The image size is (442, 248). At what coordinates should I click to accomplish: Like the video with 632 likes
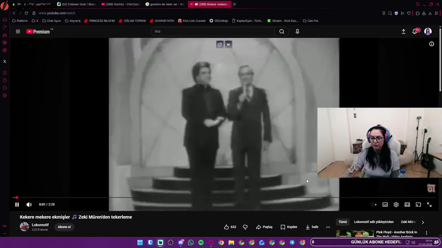(230, 227)
